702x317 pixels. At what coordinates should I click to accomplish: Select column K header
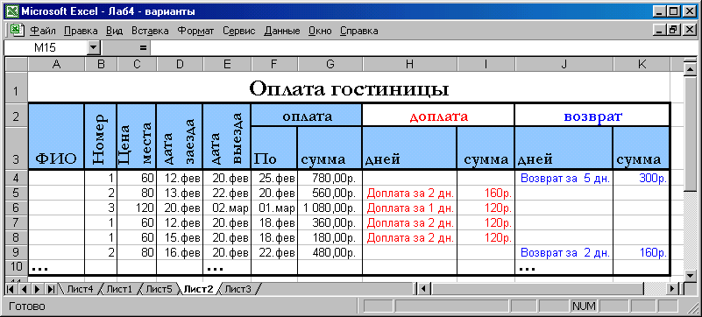pyautogui.click(x=642, y=65)
